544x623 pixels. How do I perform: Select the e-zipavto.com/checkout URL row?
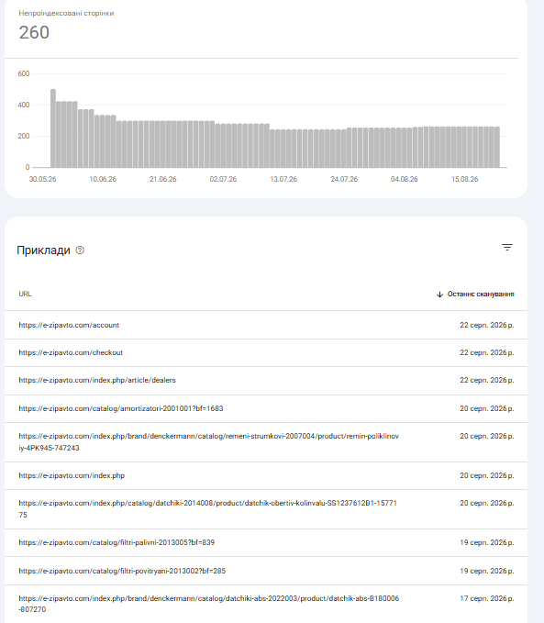266,353
